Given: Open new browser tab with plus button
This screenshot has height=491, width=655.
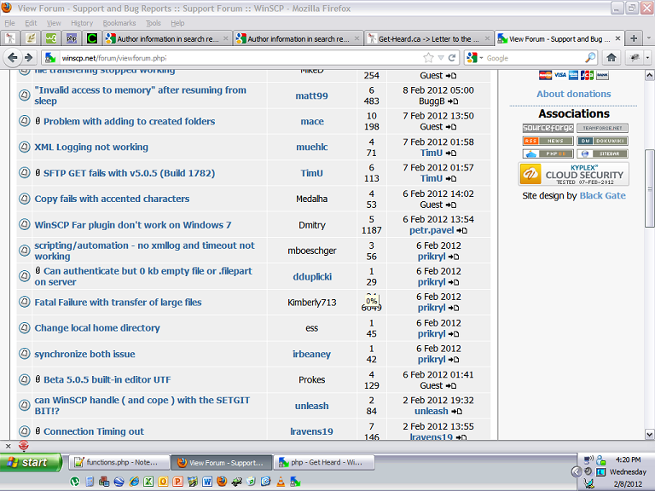Looking at the screenshot, I should pos(634,38).
